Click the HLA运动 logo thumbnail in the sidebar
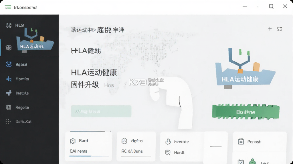 [35, 40]
